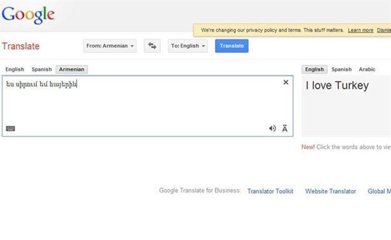Select Spanish as target language tab
This screenshot has width=391, height=240.
tap(342, 69)
